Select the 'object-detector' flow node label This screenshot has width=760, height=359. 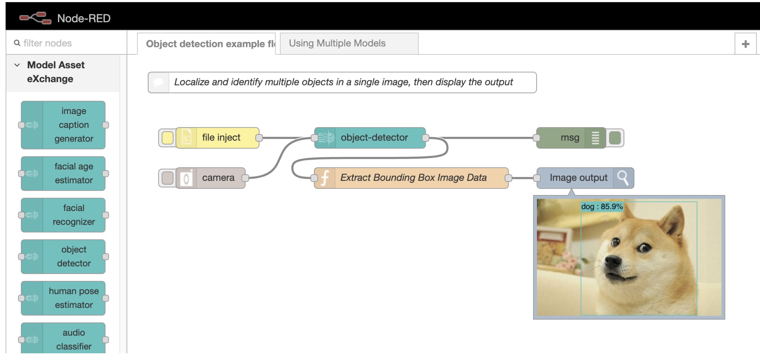(x=374, y=137)
